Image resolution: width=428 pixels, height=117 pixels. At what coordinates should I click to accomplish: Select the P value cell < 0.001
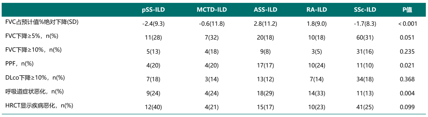point(408,24)
